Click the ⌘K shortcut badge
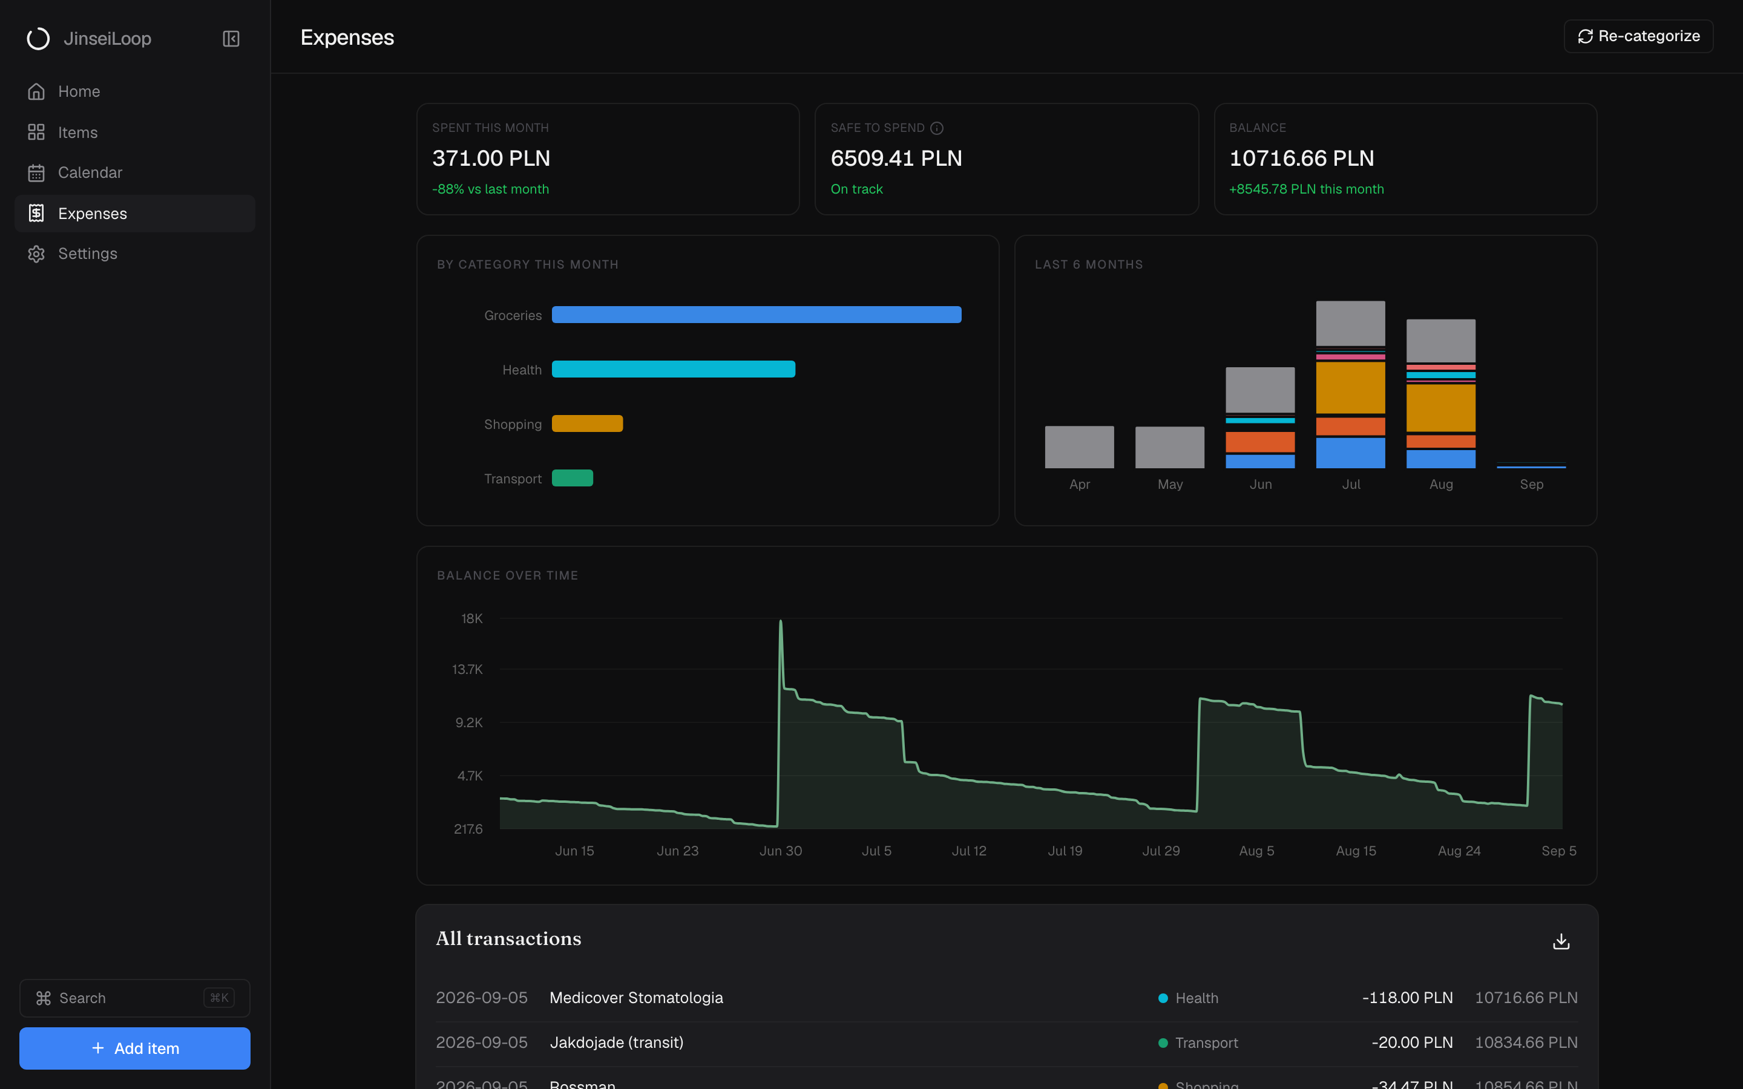Viewport: 1743px width, 1089px height. 219,998
